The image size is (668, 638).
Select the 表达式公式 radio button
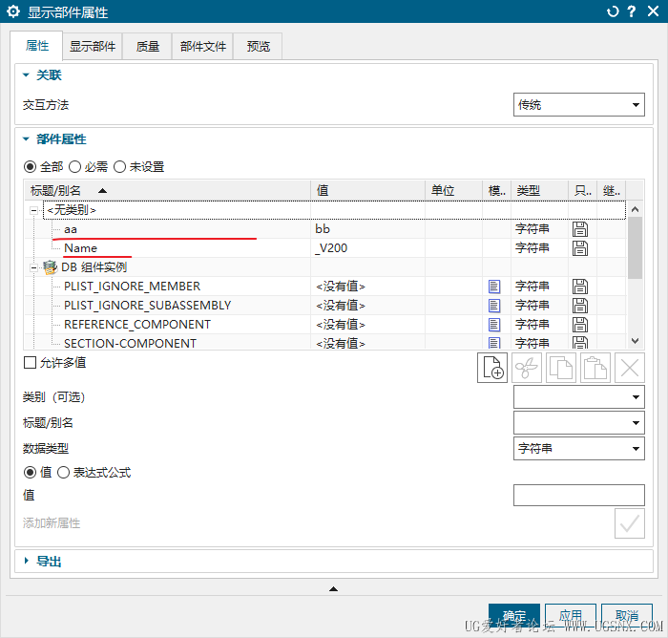click(x=64, y=473)
